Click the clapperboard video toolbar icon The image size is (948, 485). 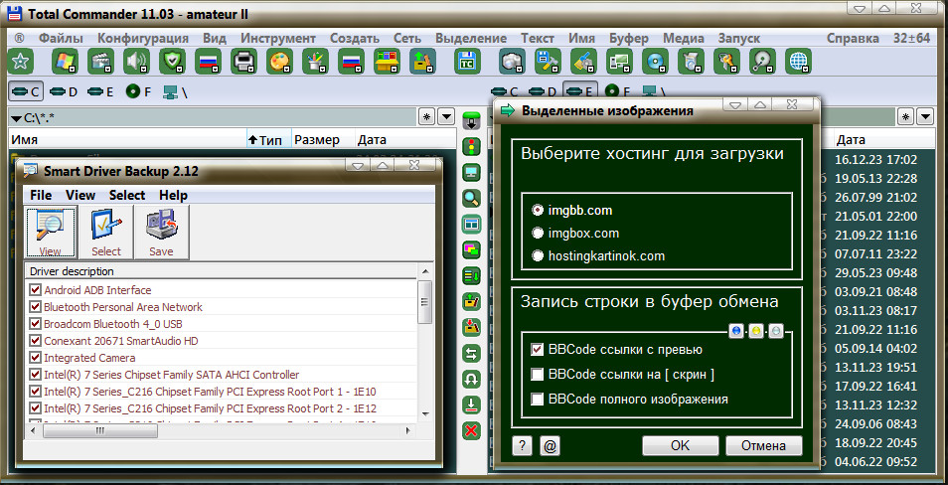pyautogui.click(x=100, y=62)
